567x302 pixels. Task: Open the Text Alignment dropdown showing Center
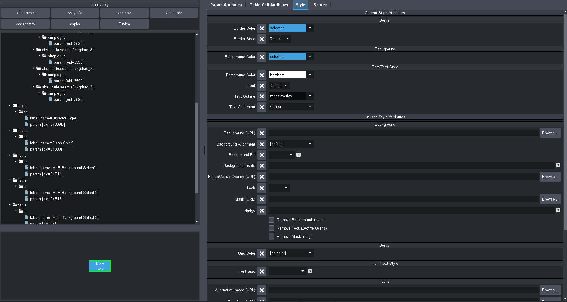pyautogui.click(x=291, y=107)
